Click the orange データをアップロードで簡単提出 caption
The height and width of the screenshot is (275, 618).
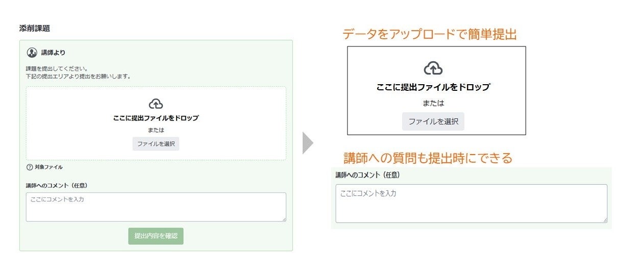pyautogui.click(x=430, y=35)
